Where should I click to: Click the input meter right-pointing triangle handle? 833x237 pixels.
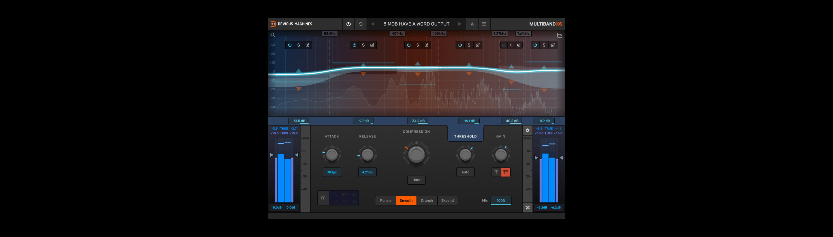coord(272,155)
